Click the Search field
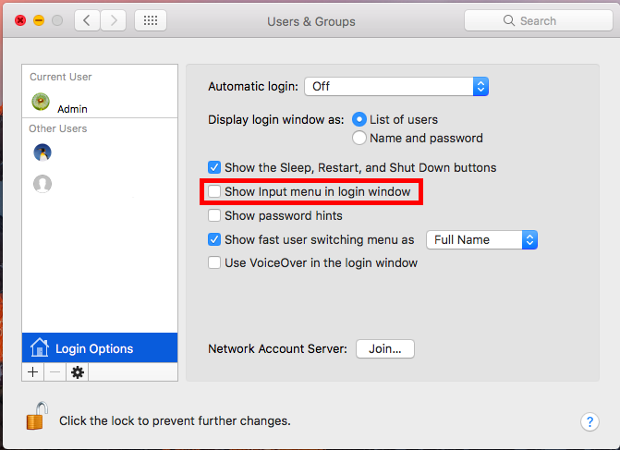 pyautogui.click(x=536, y=20)
